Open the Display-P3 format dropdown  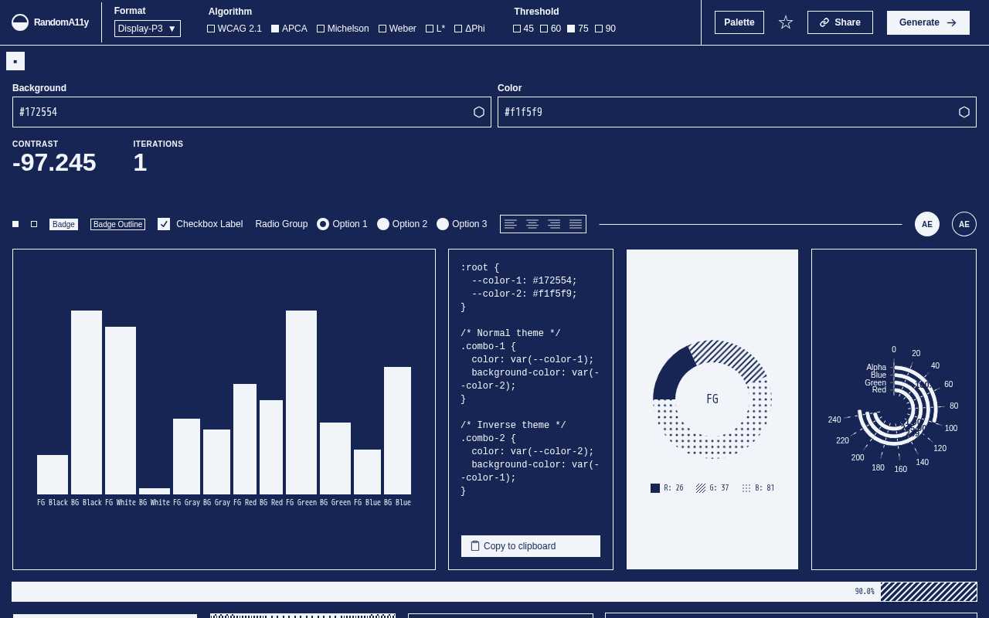(148, 29)
